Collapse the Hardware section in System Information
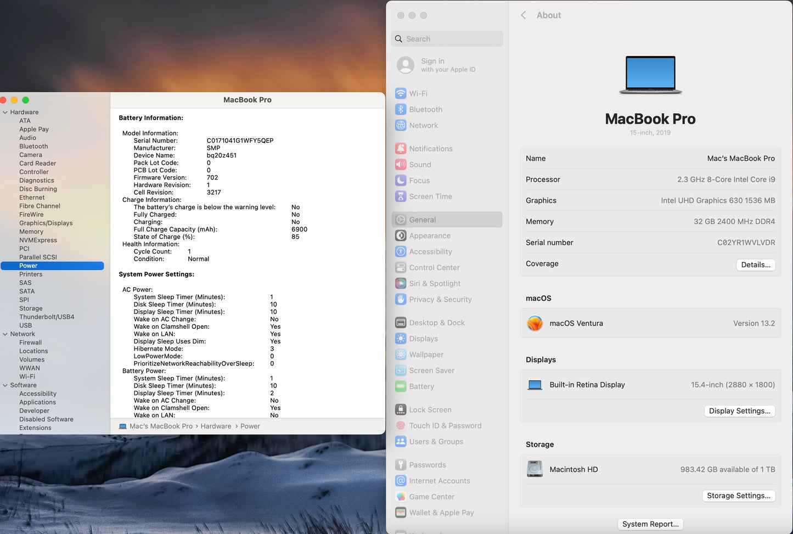This screenshot has width=793, height=534. click(5, 112)
